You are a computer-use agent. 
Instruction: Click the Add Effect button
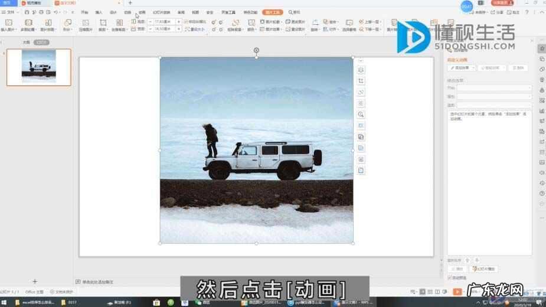462,68
